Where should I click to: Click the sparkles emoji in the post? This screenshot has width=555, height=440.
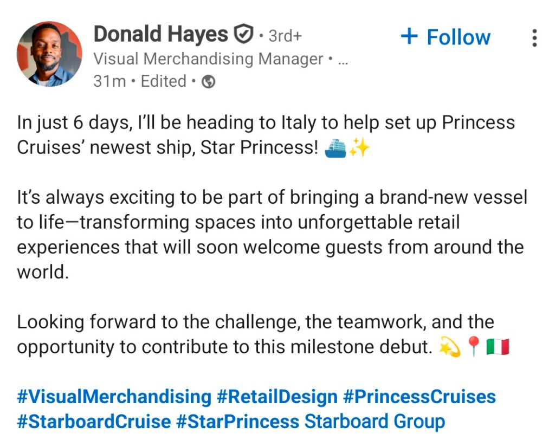tap(359, 148)
